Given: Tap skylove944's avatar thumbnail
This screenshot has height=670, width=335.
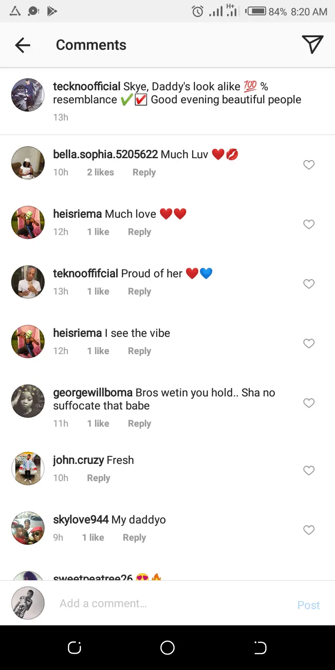Looking at the screenshot, I should 28,528.
